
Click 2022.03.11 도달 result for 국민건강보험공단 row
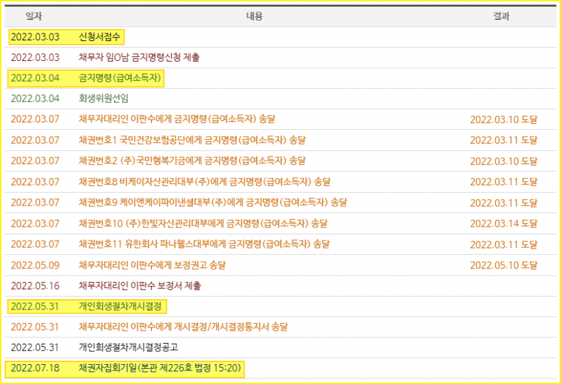pos(504,140)
